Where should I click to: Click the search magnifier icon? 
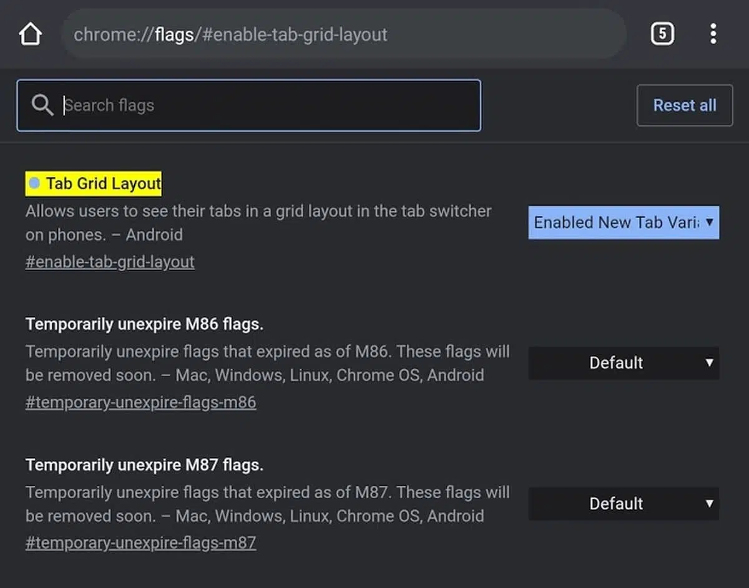pos(42,105)
